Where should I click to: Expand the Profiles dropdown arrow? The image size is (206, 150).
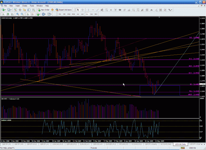pyautogui.click(x=11, y=10)
